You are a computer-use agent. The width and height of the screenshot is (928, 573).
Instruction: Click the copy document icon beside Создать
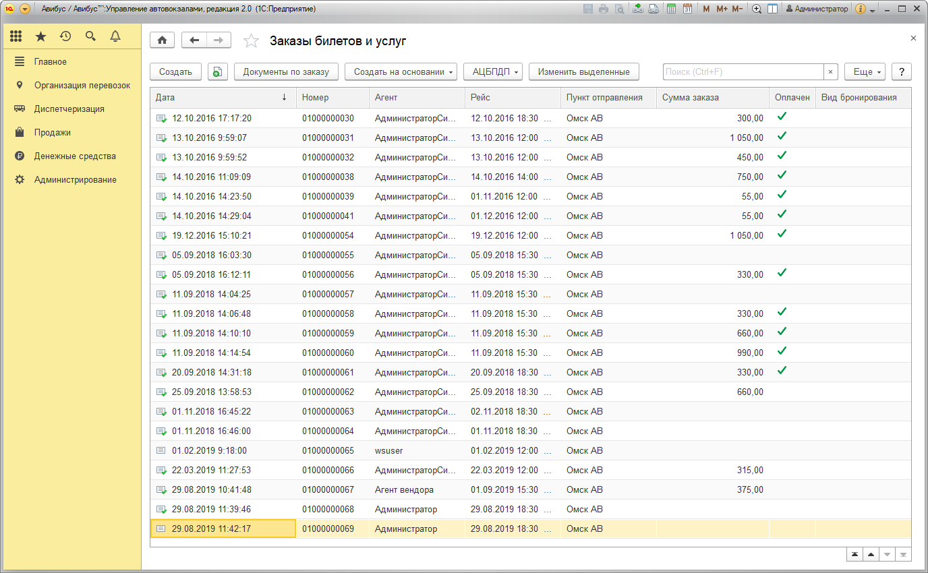pos(217,72)
